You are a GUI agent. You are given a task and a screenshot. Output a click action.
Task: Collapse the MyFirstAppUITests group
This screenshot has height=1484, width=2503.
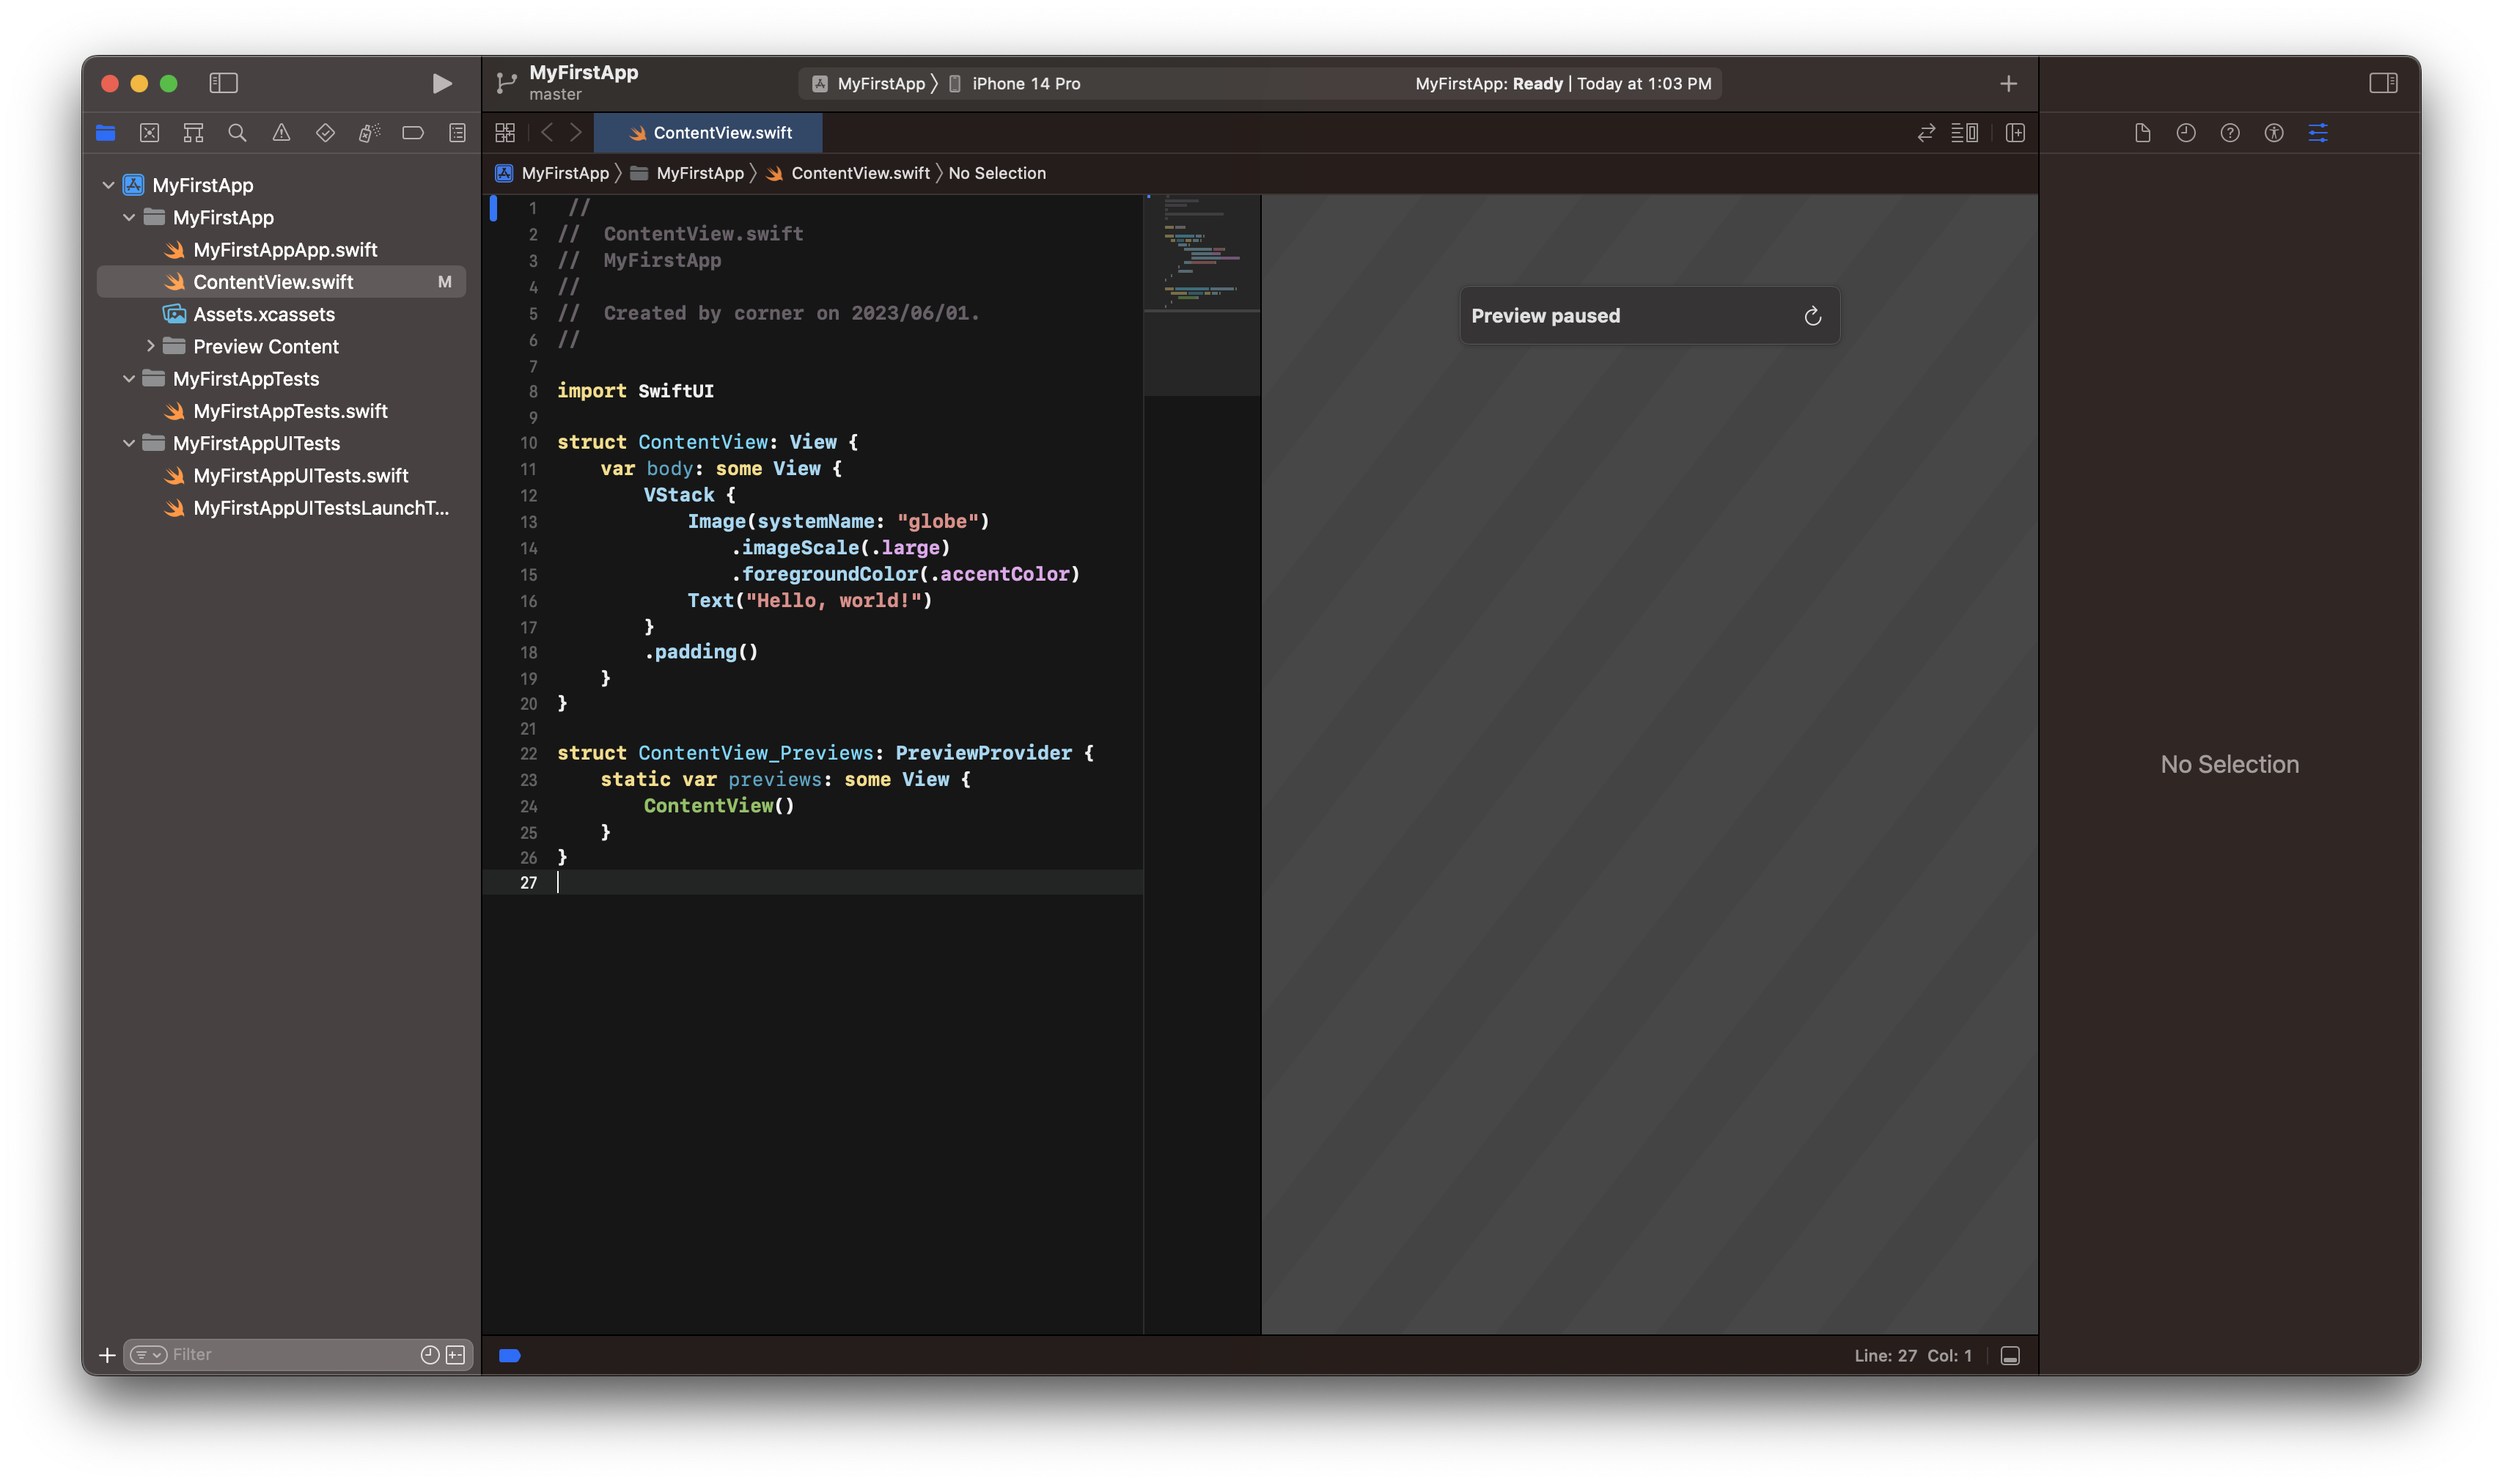129,443
